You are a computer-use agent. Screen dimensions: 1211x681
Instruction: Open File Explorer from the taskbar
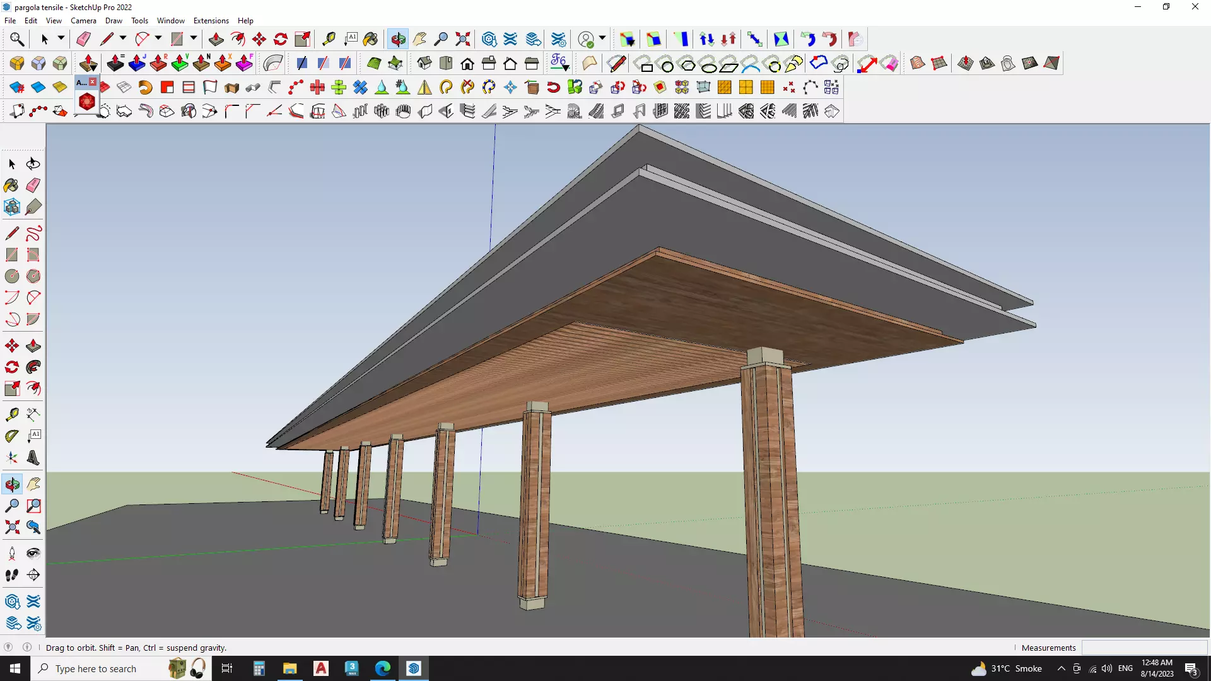[x=290, y=668]
